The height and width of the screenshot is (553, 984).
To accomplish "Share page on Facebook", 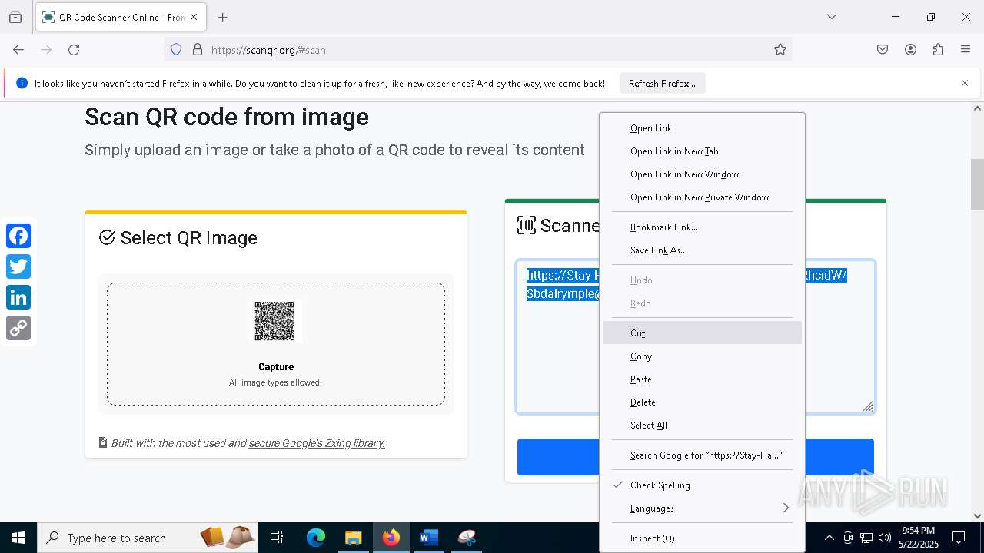I will click(x=18, y=236).
